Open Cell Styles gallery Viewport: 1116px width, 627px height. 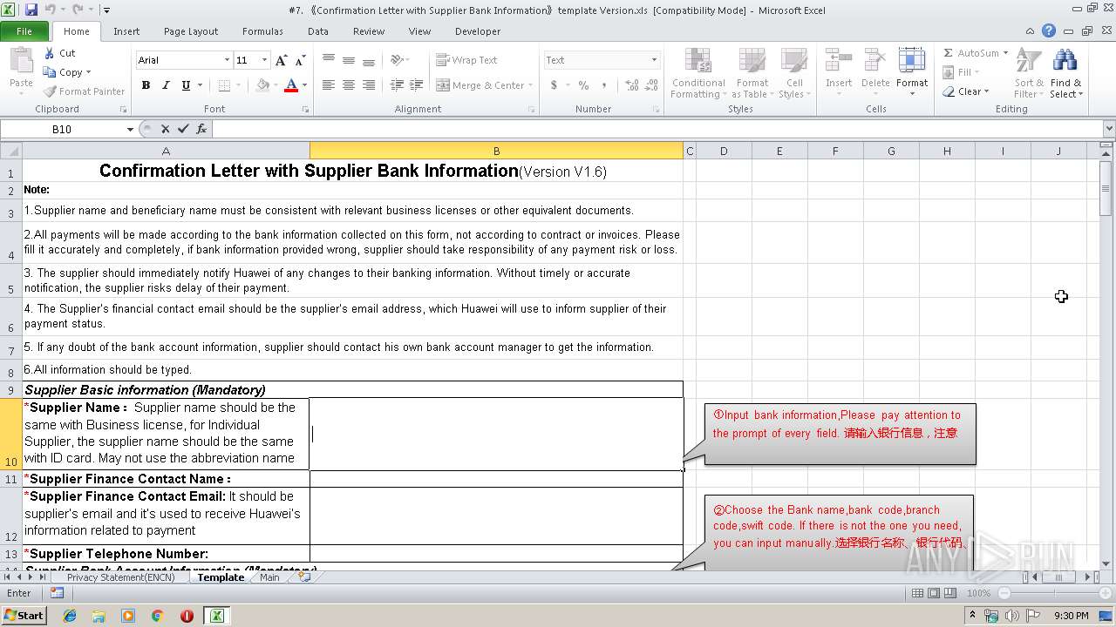(x=793, y=73)
